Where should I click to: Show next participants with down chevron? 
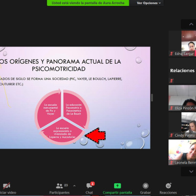coord(191,171)
